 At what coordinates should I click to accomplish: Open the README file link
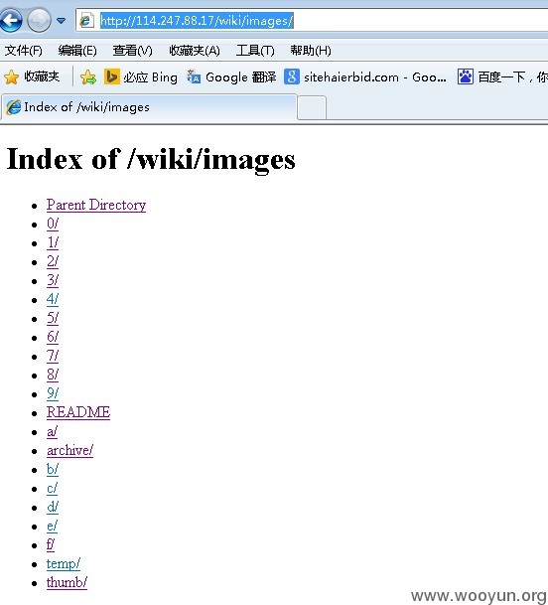pos(78,412)
